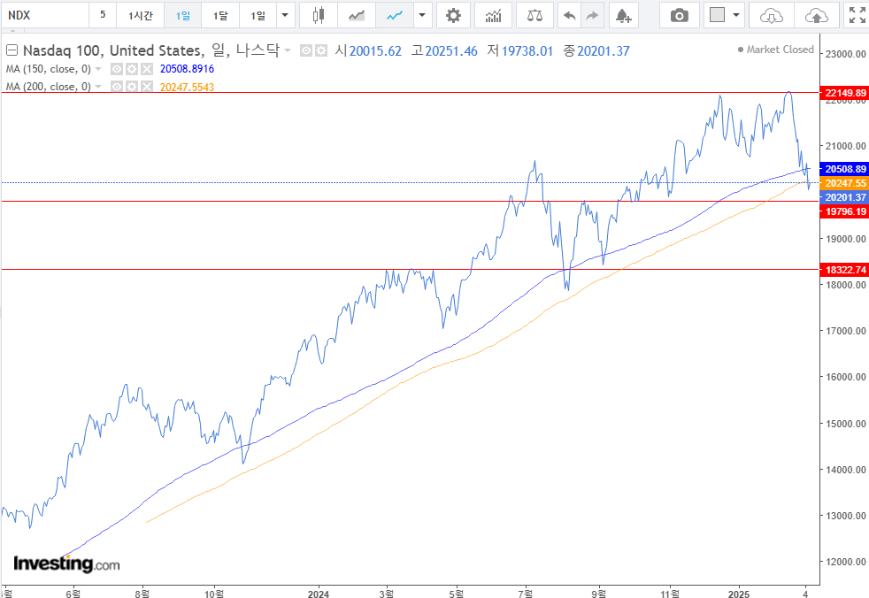
Task: Hide MA (200) indicator with eye icon
Action: coord(117,87)
